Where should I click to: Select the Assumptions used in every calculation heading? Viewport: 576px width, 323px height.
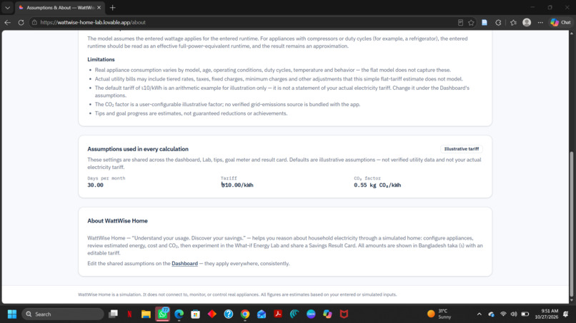click(138, 149)
